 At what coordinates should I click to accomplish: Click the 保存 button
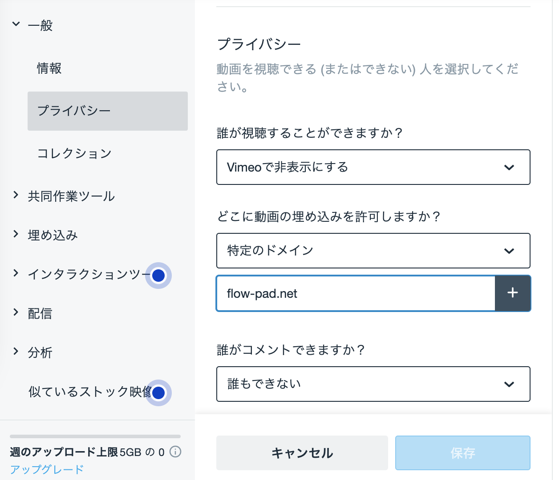[463, 453]
